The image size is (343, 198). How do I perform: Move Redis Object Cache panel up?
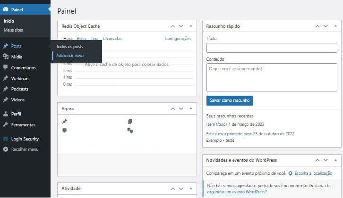pos(173,26)
